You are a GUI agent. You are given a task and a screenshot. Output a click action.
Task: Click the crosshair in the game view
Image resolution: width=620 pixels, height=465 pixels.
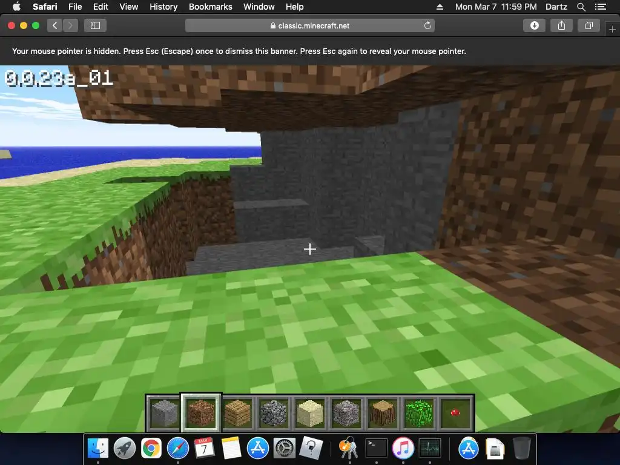point(309,249)
